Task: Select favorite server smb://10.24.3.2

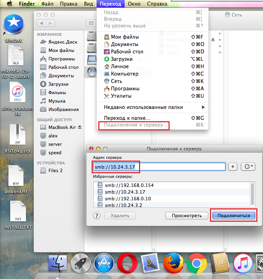Action: (x=172, y=205)
